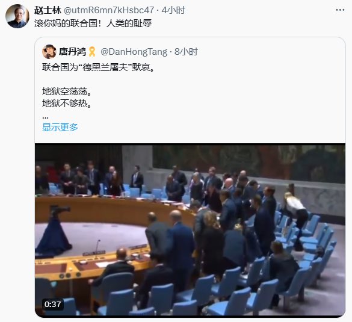The height and width of the screenshot is (322, 352).
Task: Click the quoted text 联合国为“德黑兰屠夫”默哀
Action: 98,67
